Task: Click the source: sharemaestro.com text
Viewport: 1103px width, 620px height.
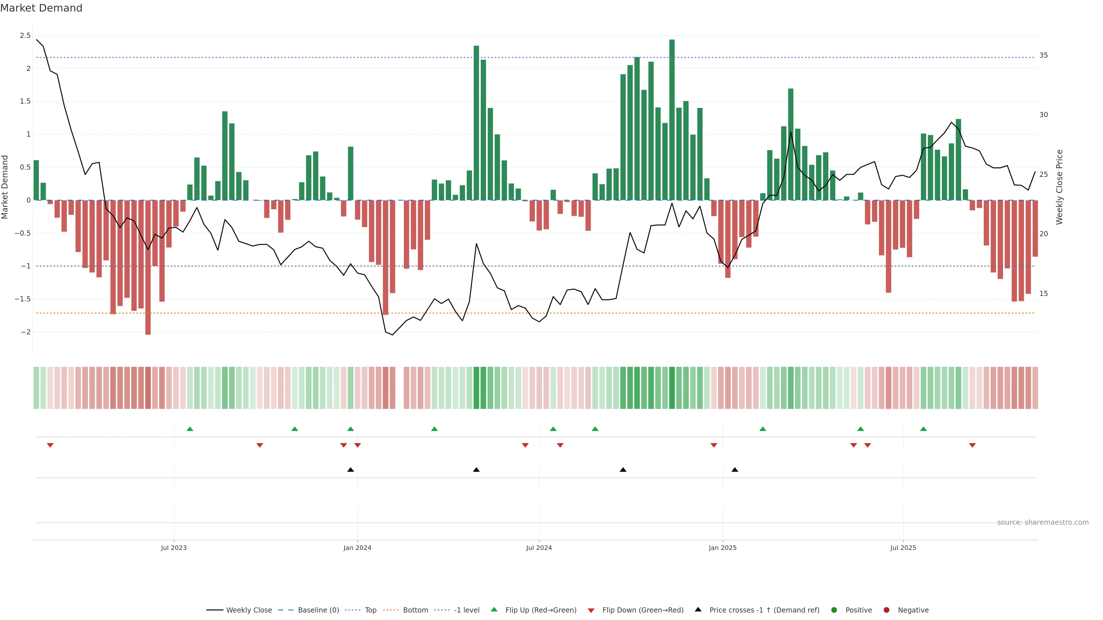Action: click(1043, 522)
